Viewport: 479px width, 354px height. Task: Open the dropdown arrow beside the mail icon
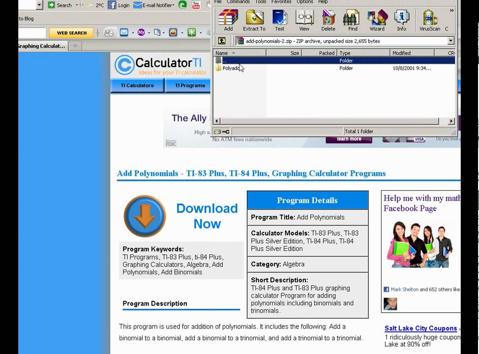(x=133, y=32)
